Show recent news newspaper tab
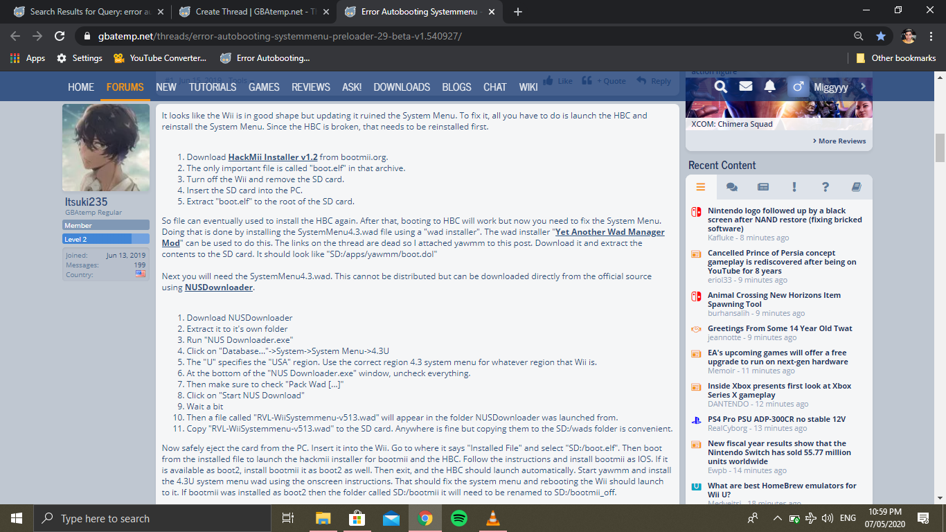The width and height of the screenshot is (946, 532). pos(763,187)
